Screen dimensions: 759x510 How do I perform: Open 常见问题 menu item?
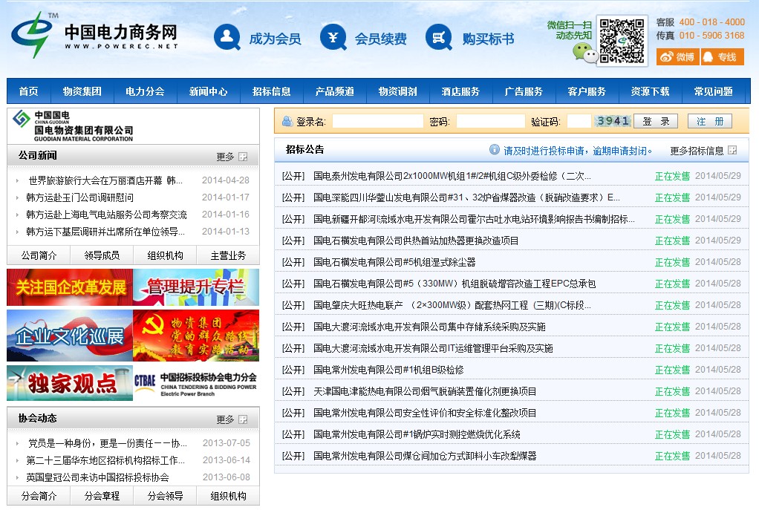pyautogui.click(x=713, y=91)
